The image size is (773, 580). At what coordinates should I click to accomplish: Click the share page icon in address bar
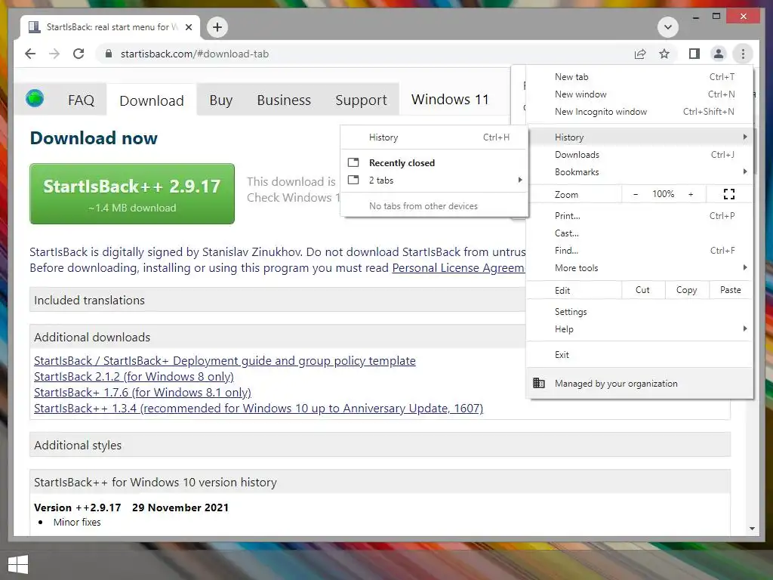coord(640,54)
